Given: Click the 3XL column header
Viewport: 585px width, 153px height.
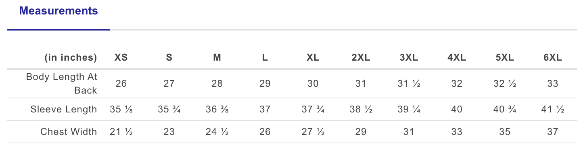Looking at the screenshot, I should (409, 58).
